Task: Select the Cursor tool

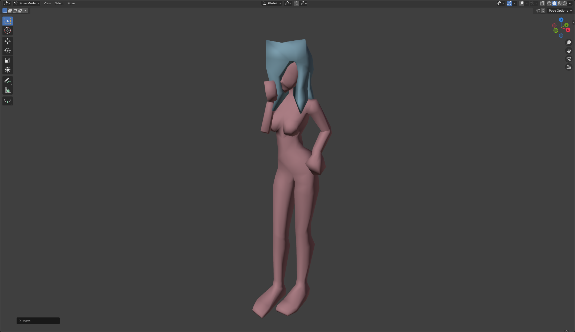Action: point(8,30)
